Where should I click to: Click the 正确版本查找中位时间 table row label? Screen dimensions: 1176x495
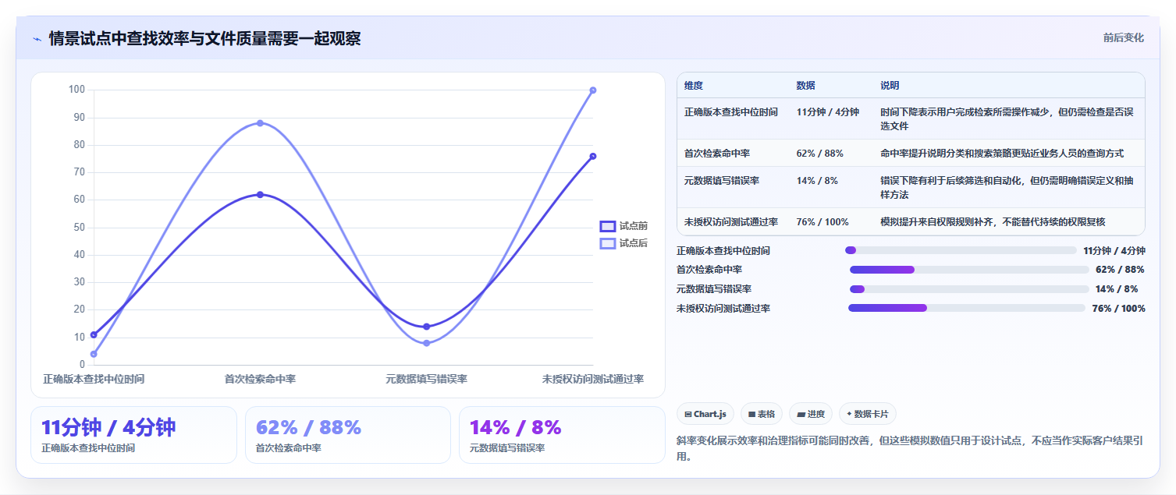pos(731,112)
